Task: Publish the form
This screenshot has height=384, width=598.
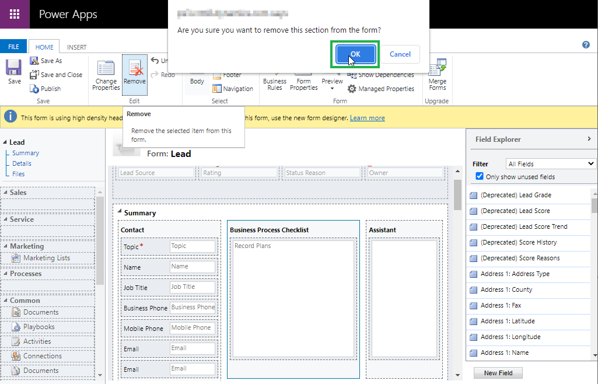Action: click(x=46, y=89)
